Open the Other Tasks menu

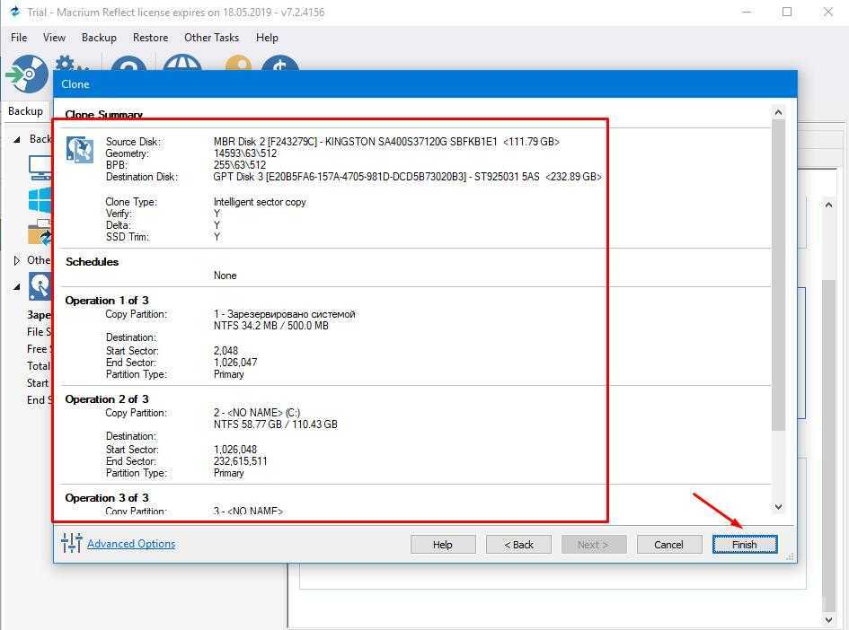[212, 38]
